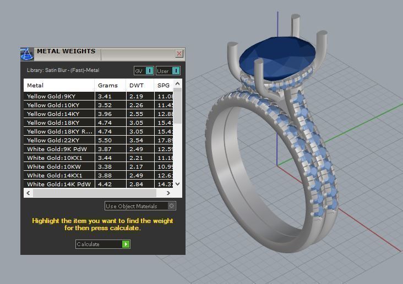The height and width of the screenshot is (284, 403).
Task: Select the White Gold:14KX1 row
Action: tap(99, 175)
